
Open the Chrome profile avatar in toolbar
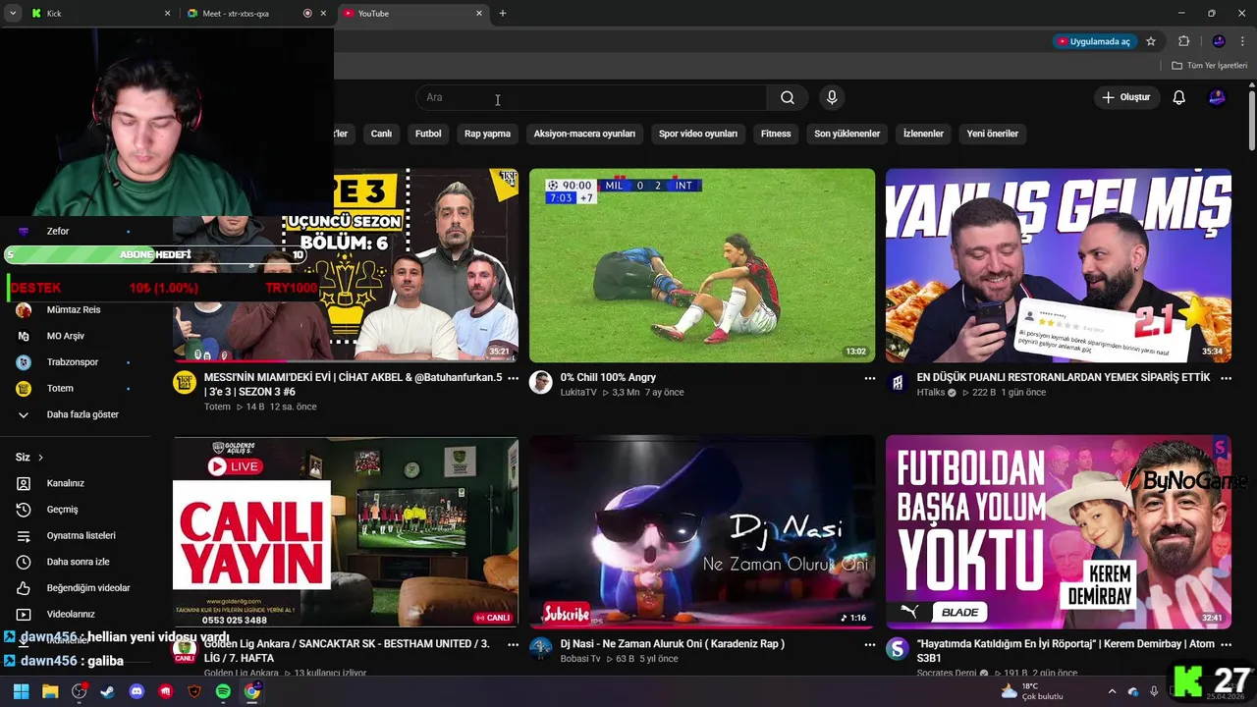[x=1219, y=41]
